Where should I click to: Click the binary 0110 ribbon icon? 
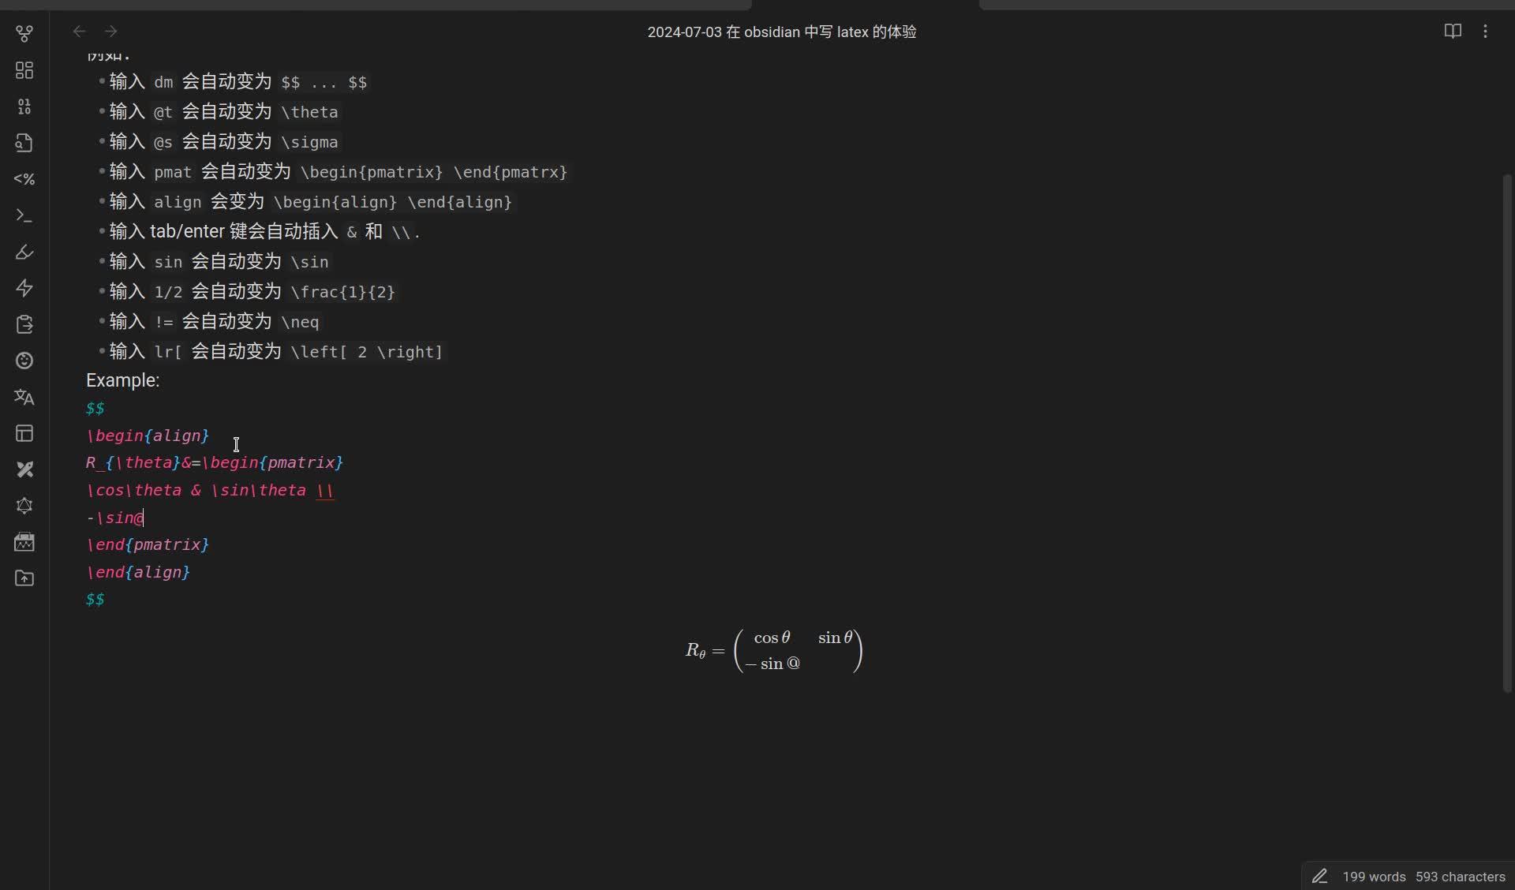click(x=24, y=107)
